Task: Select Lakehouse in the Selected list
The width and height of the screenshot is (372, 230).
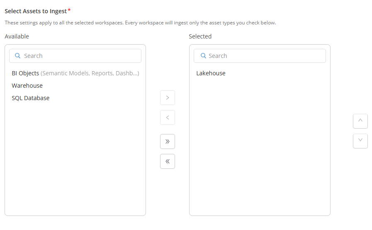Action: tap(211, 73)
